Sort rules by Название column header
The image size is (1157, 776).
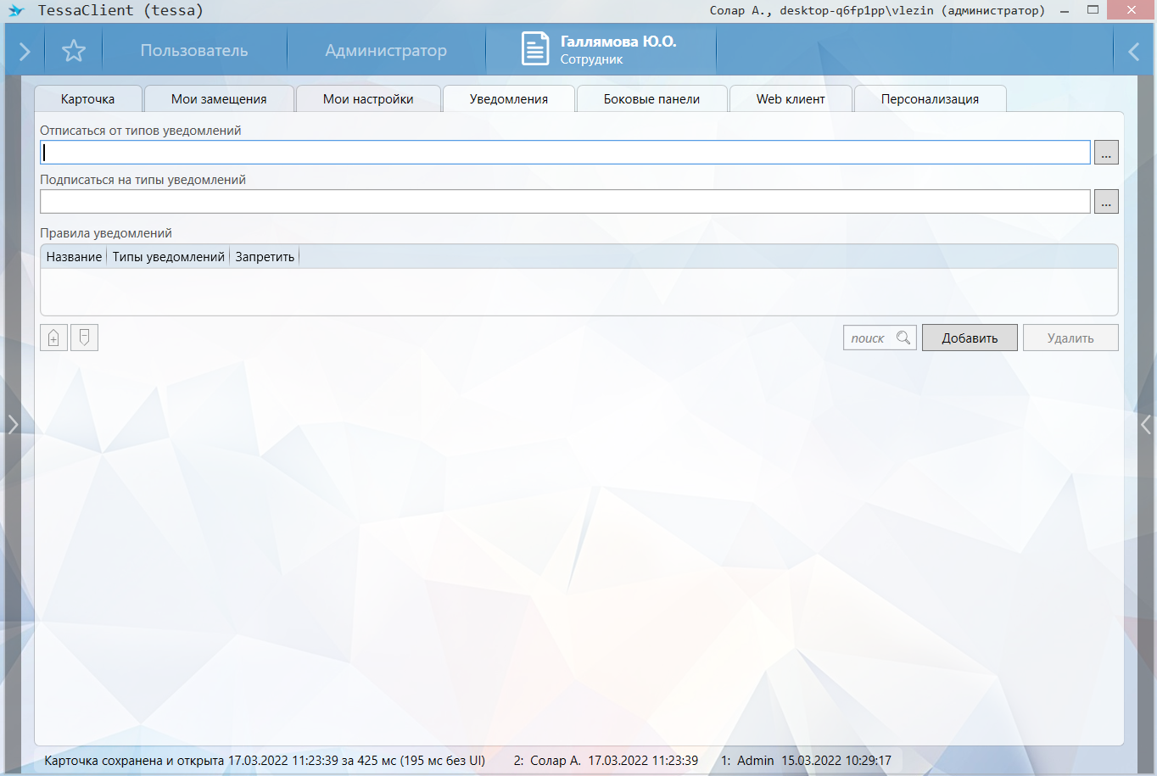tap(74, 257)
